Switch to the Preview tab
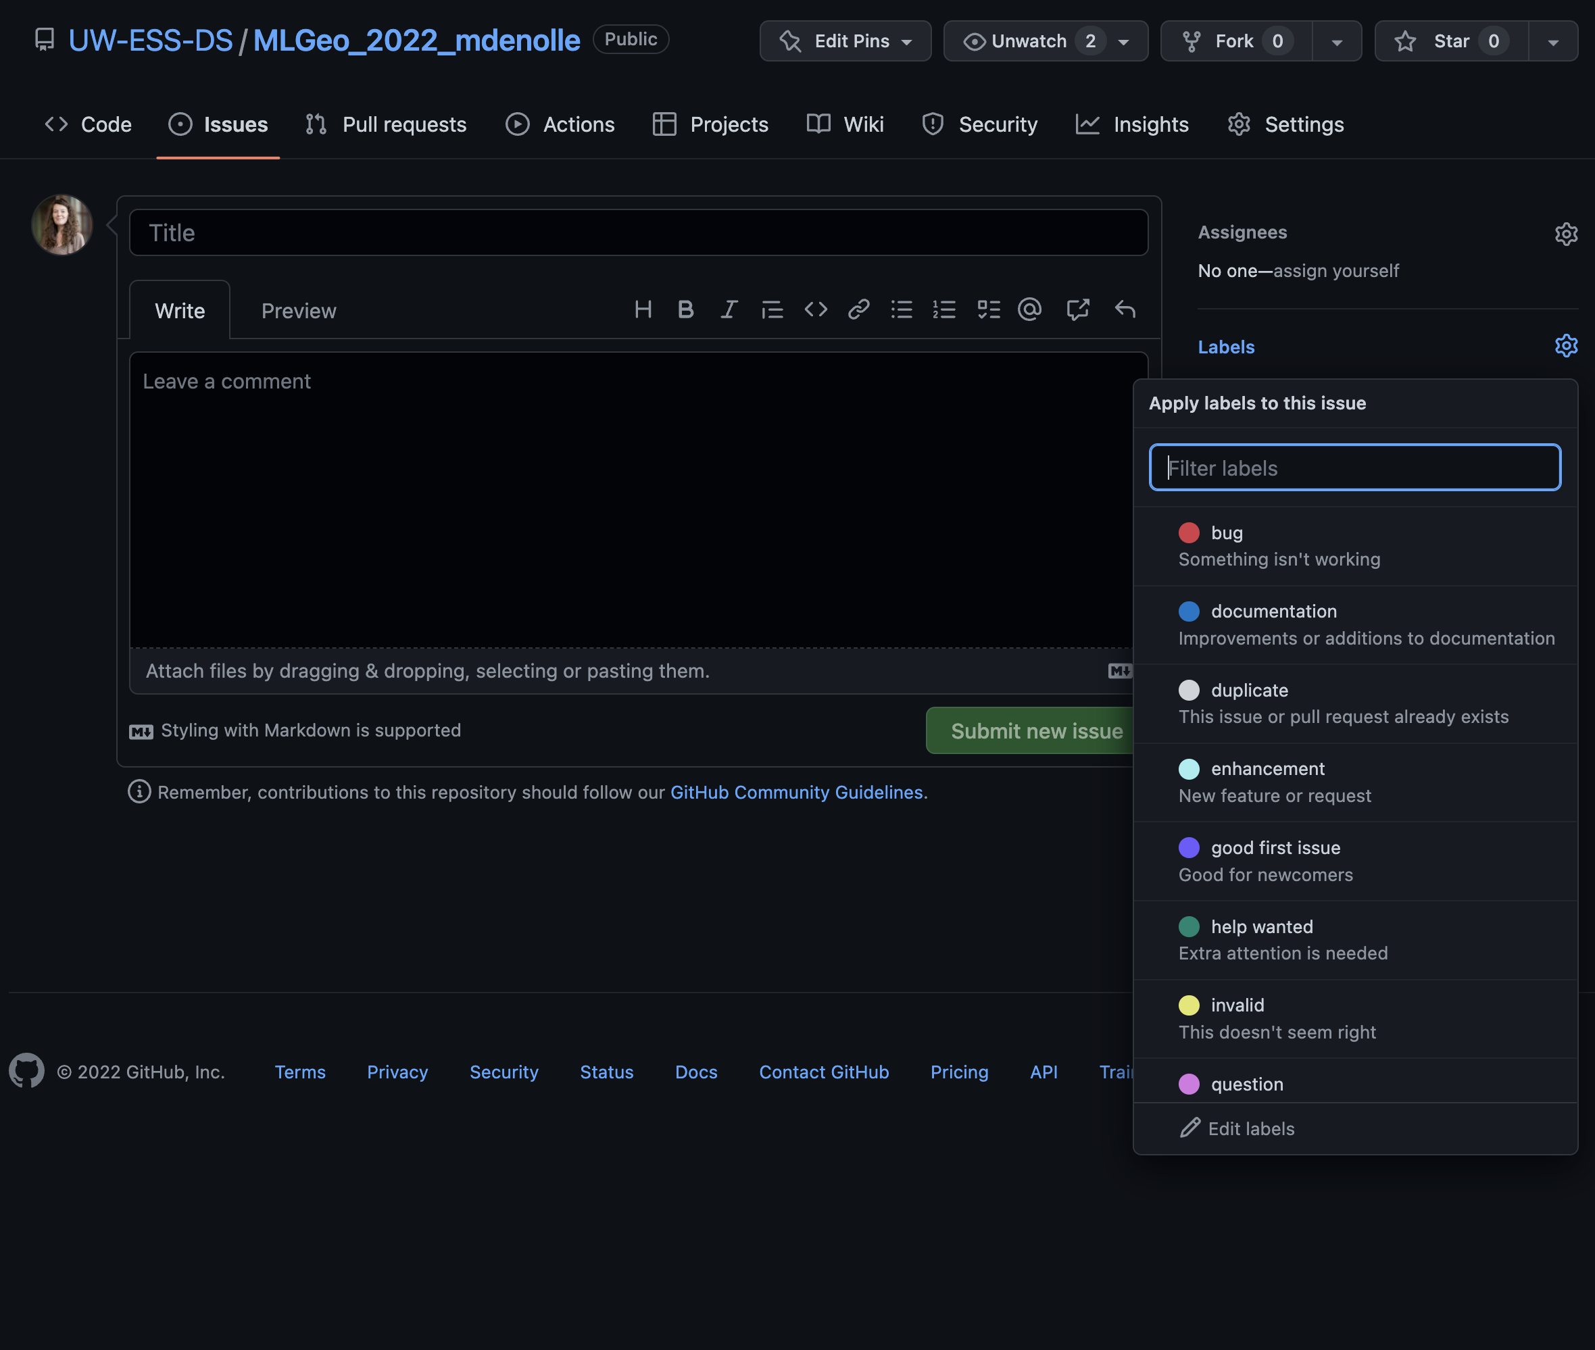The height and width of the screenshot is (1350, 1595). [299, 310]
